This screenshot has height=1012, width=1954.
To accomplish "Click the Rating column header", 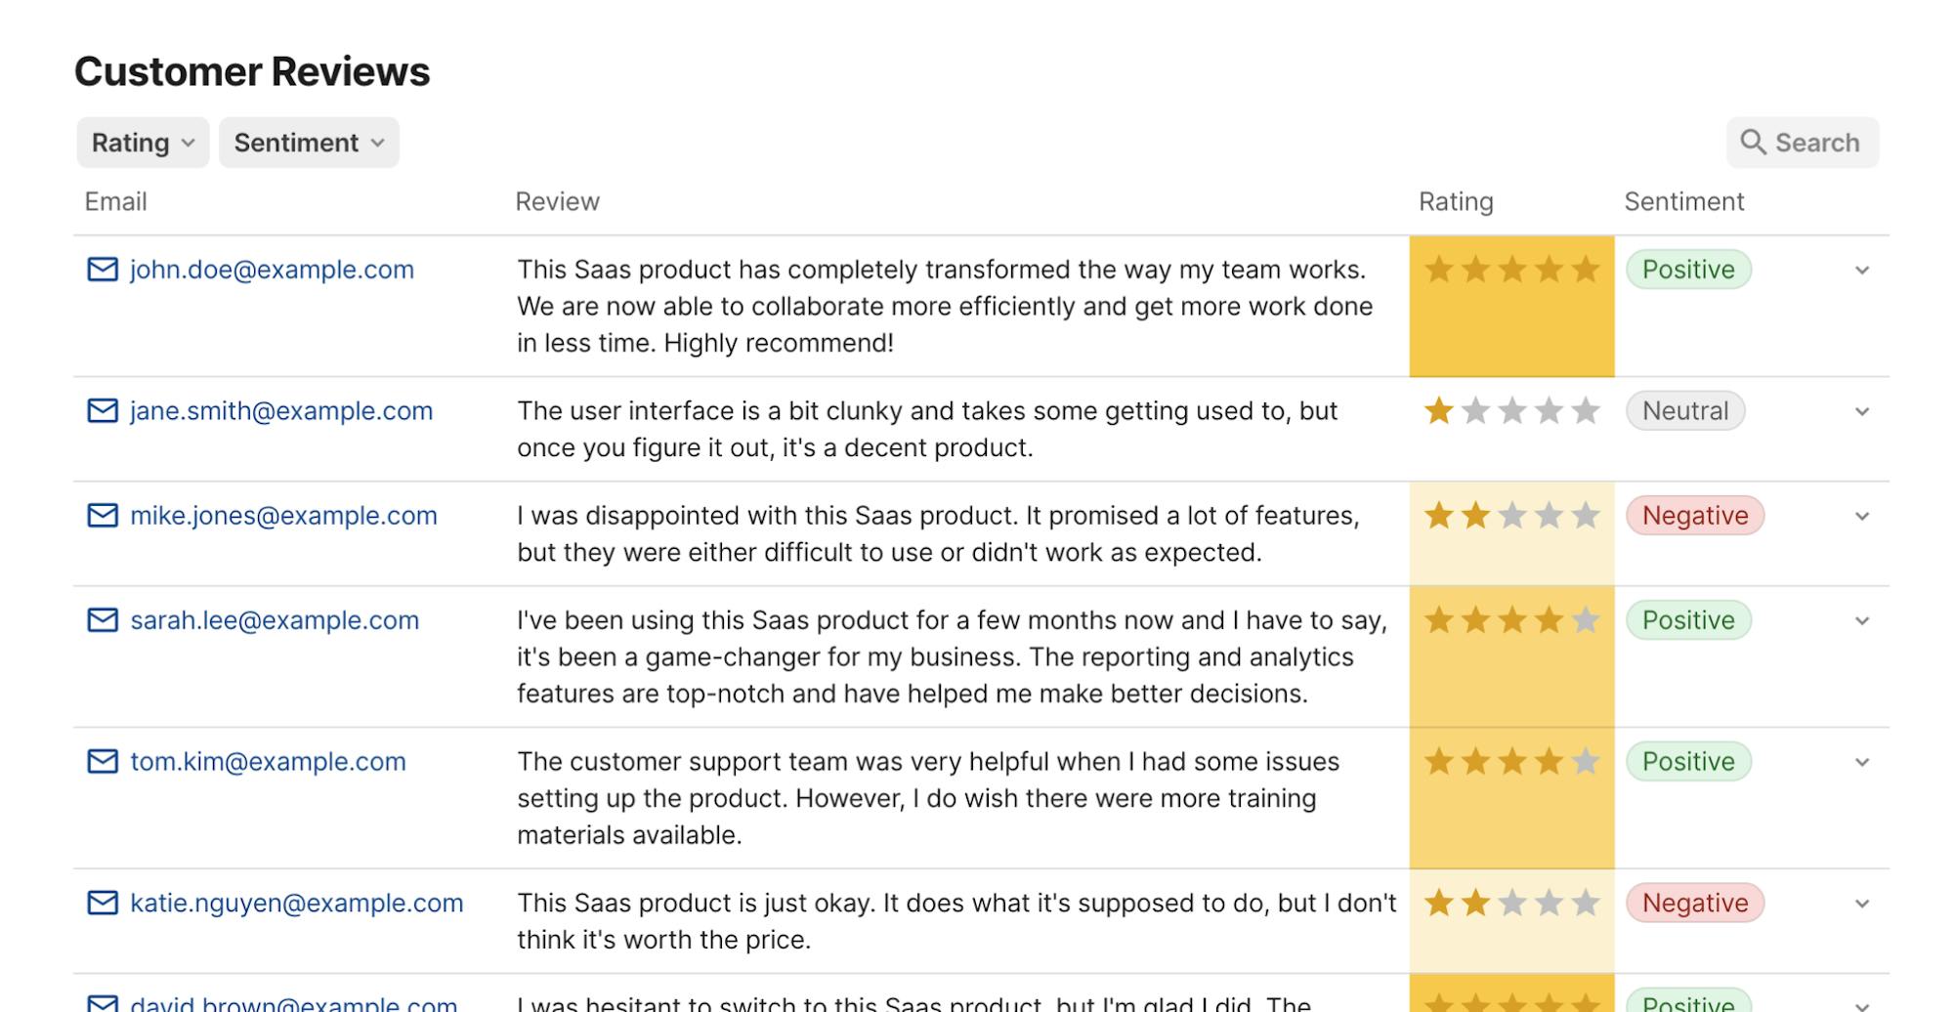I will pyautogui.click(x=1456, y=202).
